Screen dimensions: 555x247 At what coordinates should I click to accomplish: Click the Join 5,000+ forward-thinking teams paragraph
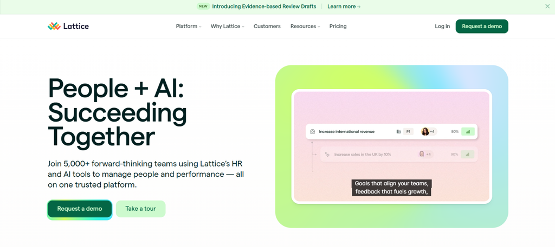point(146,175)
